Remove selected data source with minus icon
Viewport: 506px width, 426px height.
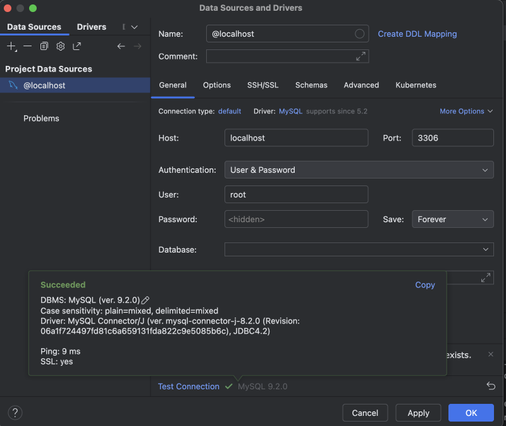tap(27, 46)
